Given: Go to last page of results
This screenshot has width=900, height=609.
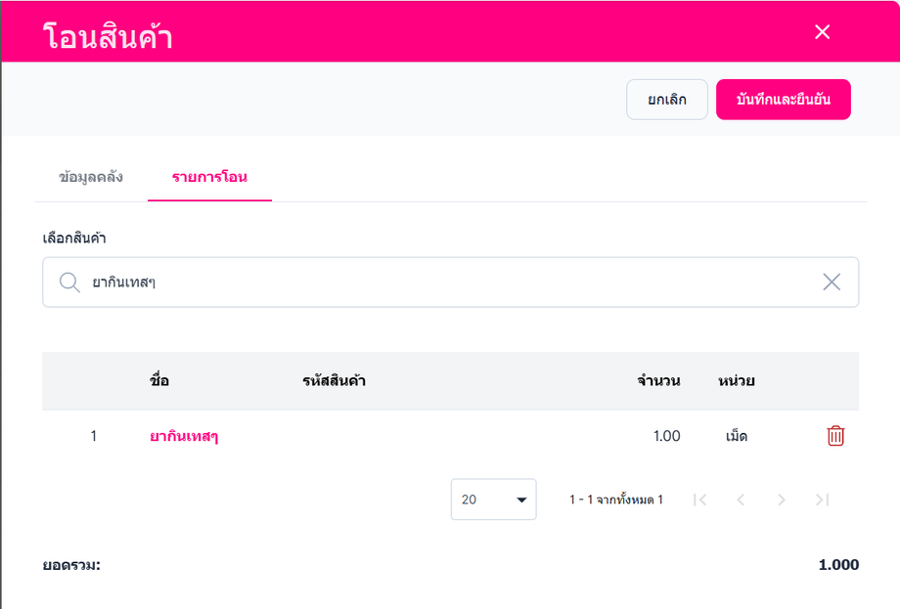Looking at the screenshot, I should (x=822, y=500).
